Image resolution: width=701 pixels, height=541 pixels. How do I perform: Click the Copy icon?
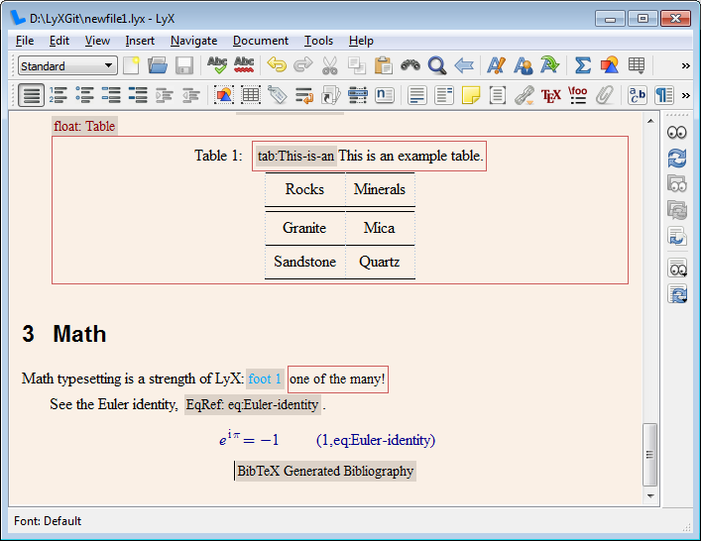pyautogui.click(x=357, y=65)
